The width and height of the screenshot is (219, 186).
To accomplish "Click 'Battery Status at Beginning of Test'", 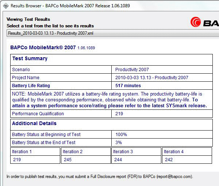I will coord(46,134).
